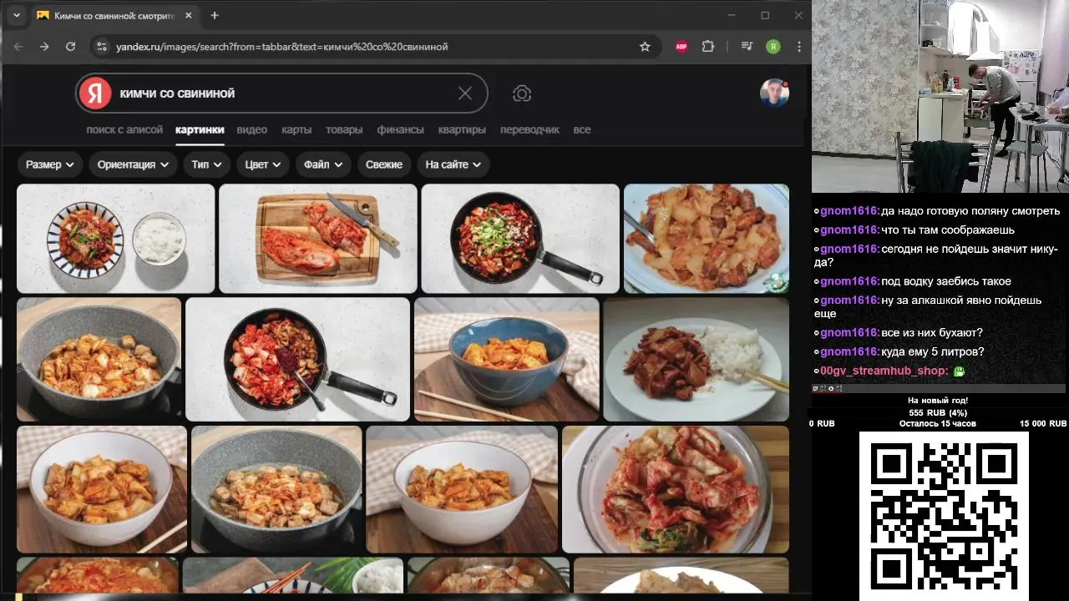Click the search field with кимчи со свининой
This screenshot has height=601, width=1069.
tap(282, 93)
